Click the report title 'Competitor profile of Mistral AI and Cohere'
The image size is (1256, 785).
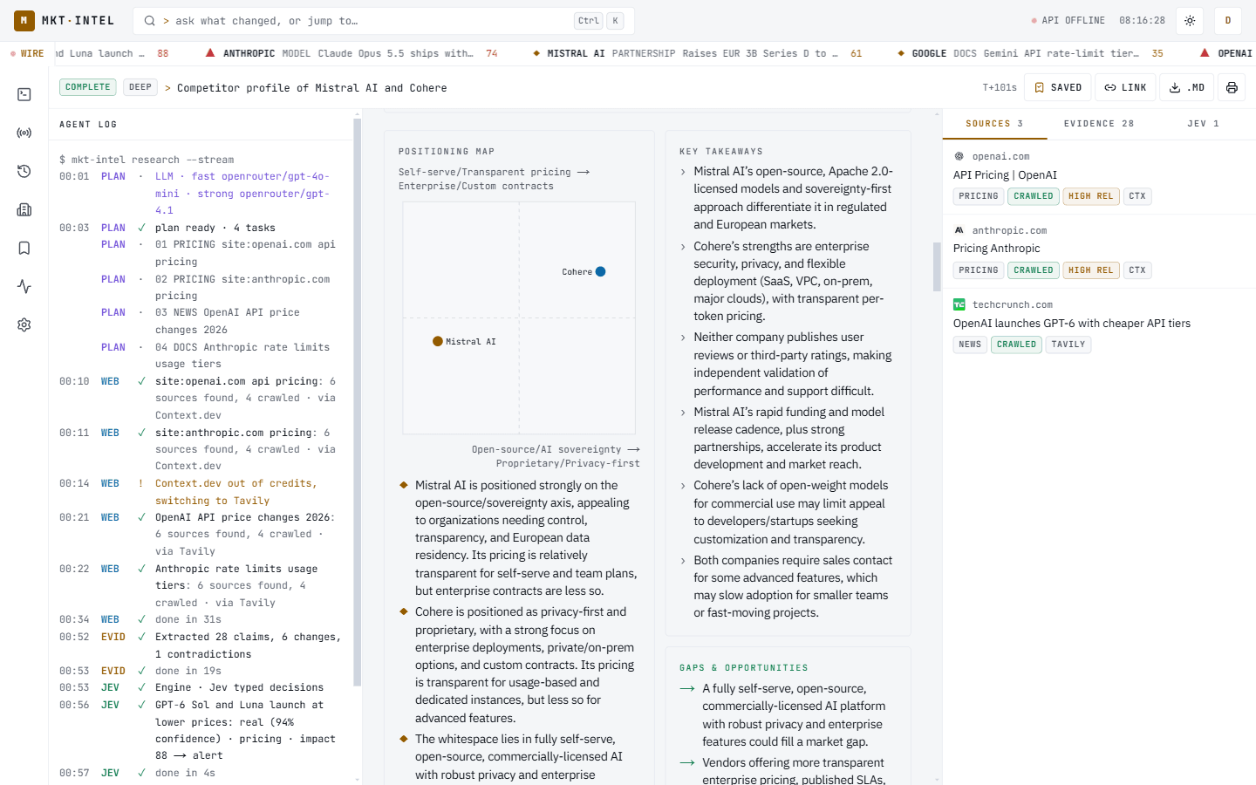pyautogui.click(x=312, y=88)
